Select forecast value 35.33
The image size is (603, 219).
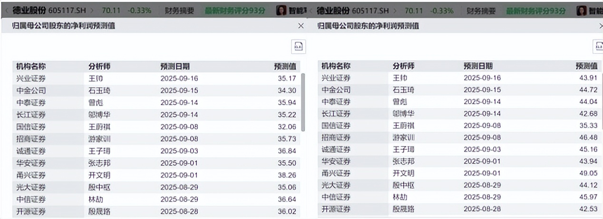pos(588,126)
